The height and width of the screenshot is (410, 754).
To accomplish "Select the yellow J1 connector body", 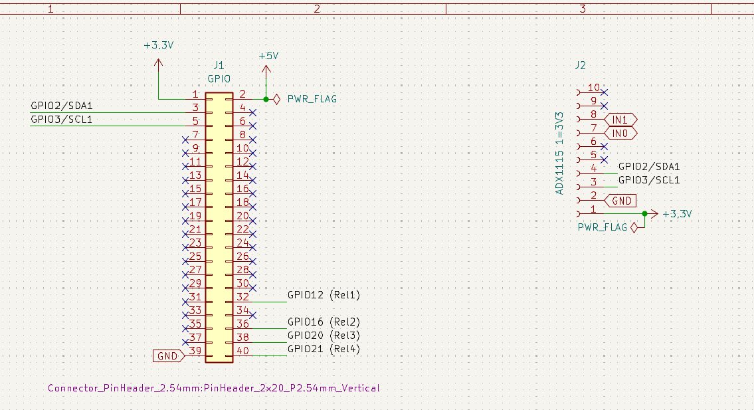I will click(219, 228).
